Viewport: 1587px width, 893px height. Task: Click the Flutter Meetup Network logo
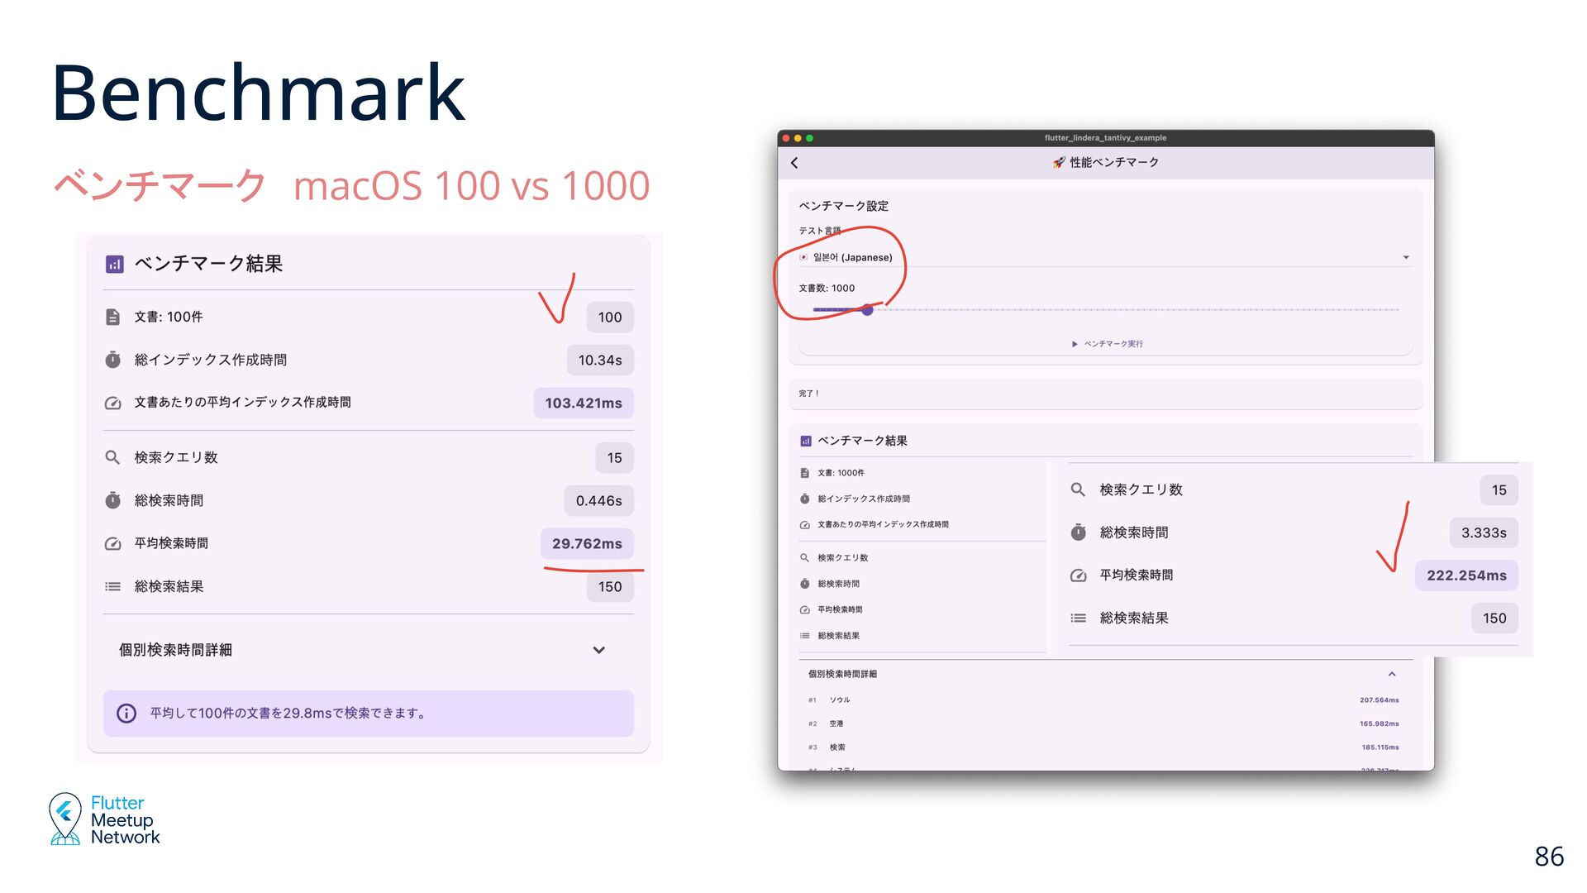coord(104,819)
